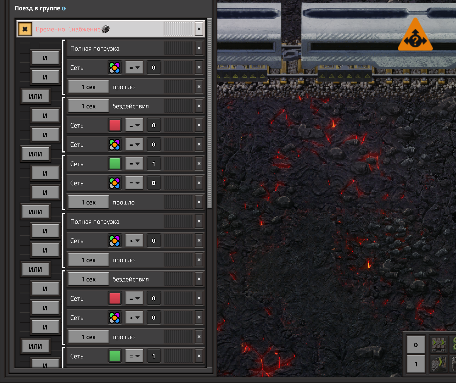
Task: Remove the "Временно: Снабжение" station with its × button
Action: [199, 29]
